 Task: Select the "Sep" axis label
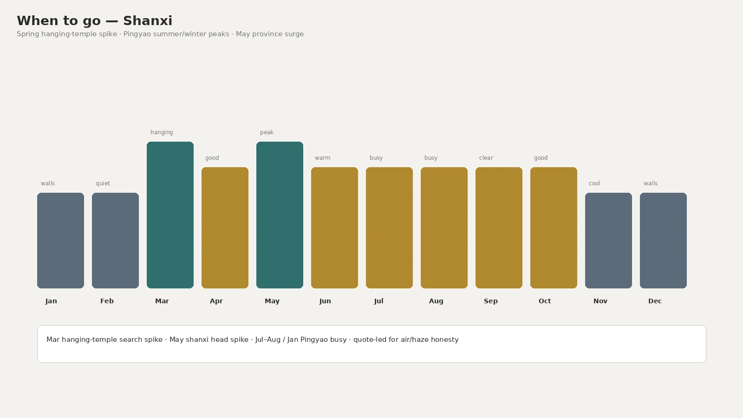pyautogui.click(x=490, y=301)
